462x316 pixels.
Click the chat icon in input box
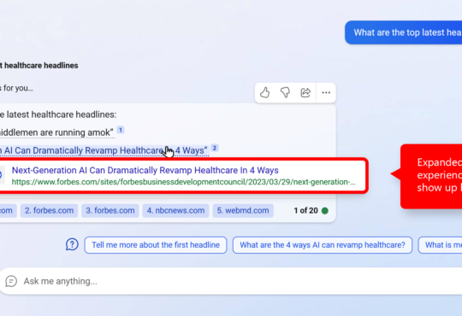(x=11, y=281)
